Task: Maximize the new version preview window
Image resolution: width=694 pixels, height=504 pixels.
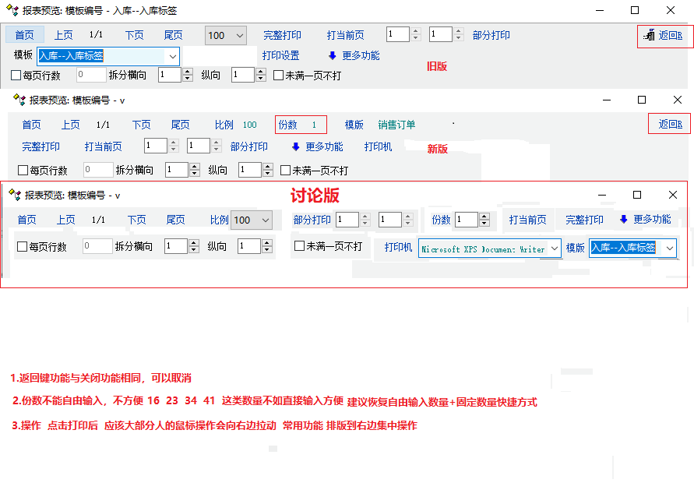Action: [642, 100]
